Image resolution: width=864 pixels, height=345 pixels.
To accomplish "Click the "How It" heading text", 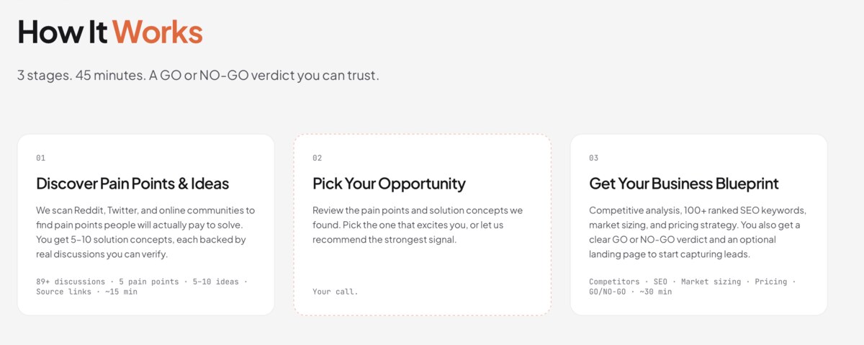I will pos(63,32).
